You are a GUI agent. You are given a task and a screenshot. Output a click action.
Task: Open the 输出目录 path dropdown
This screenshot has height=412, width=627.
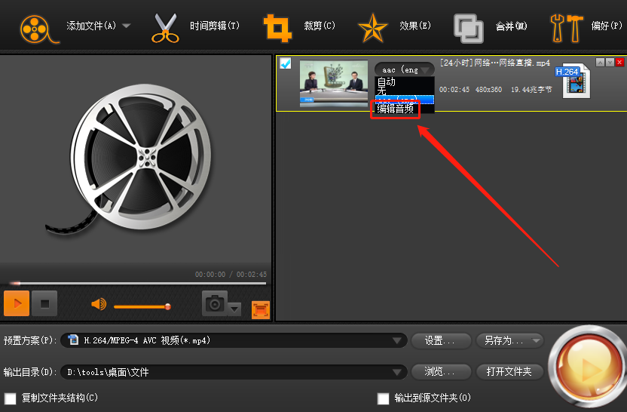tap(234, 372)
